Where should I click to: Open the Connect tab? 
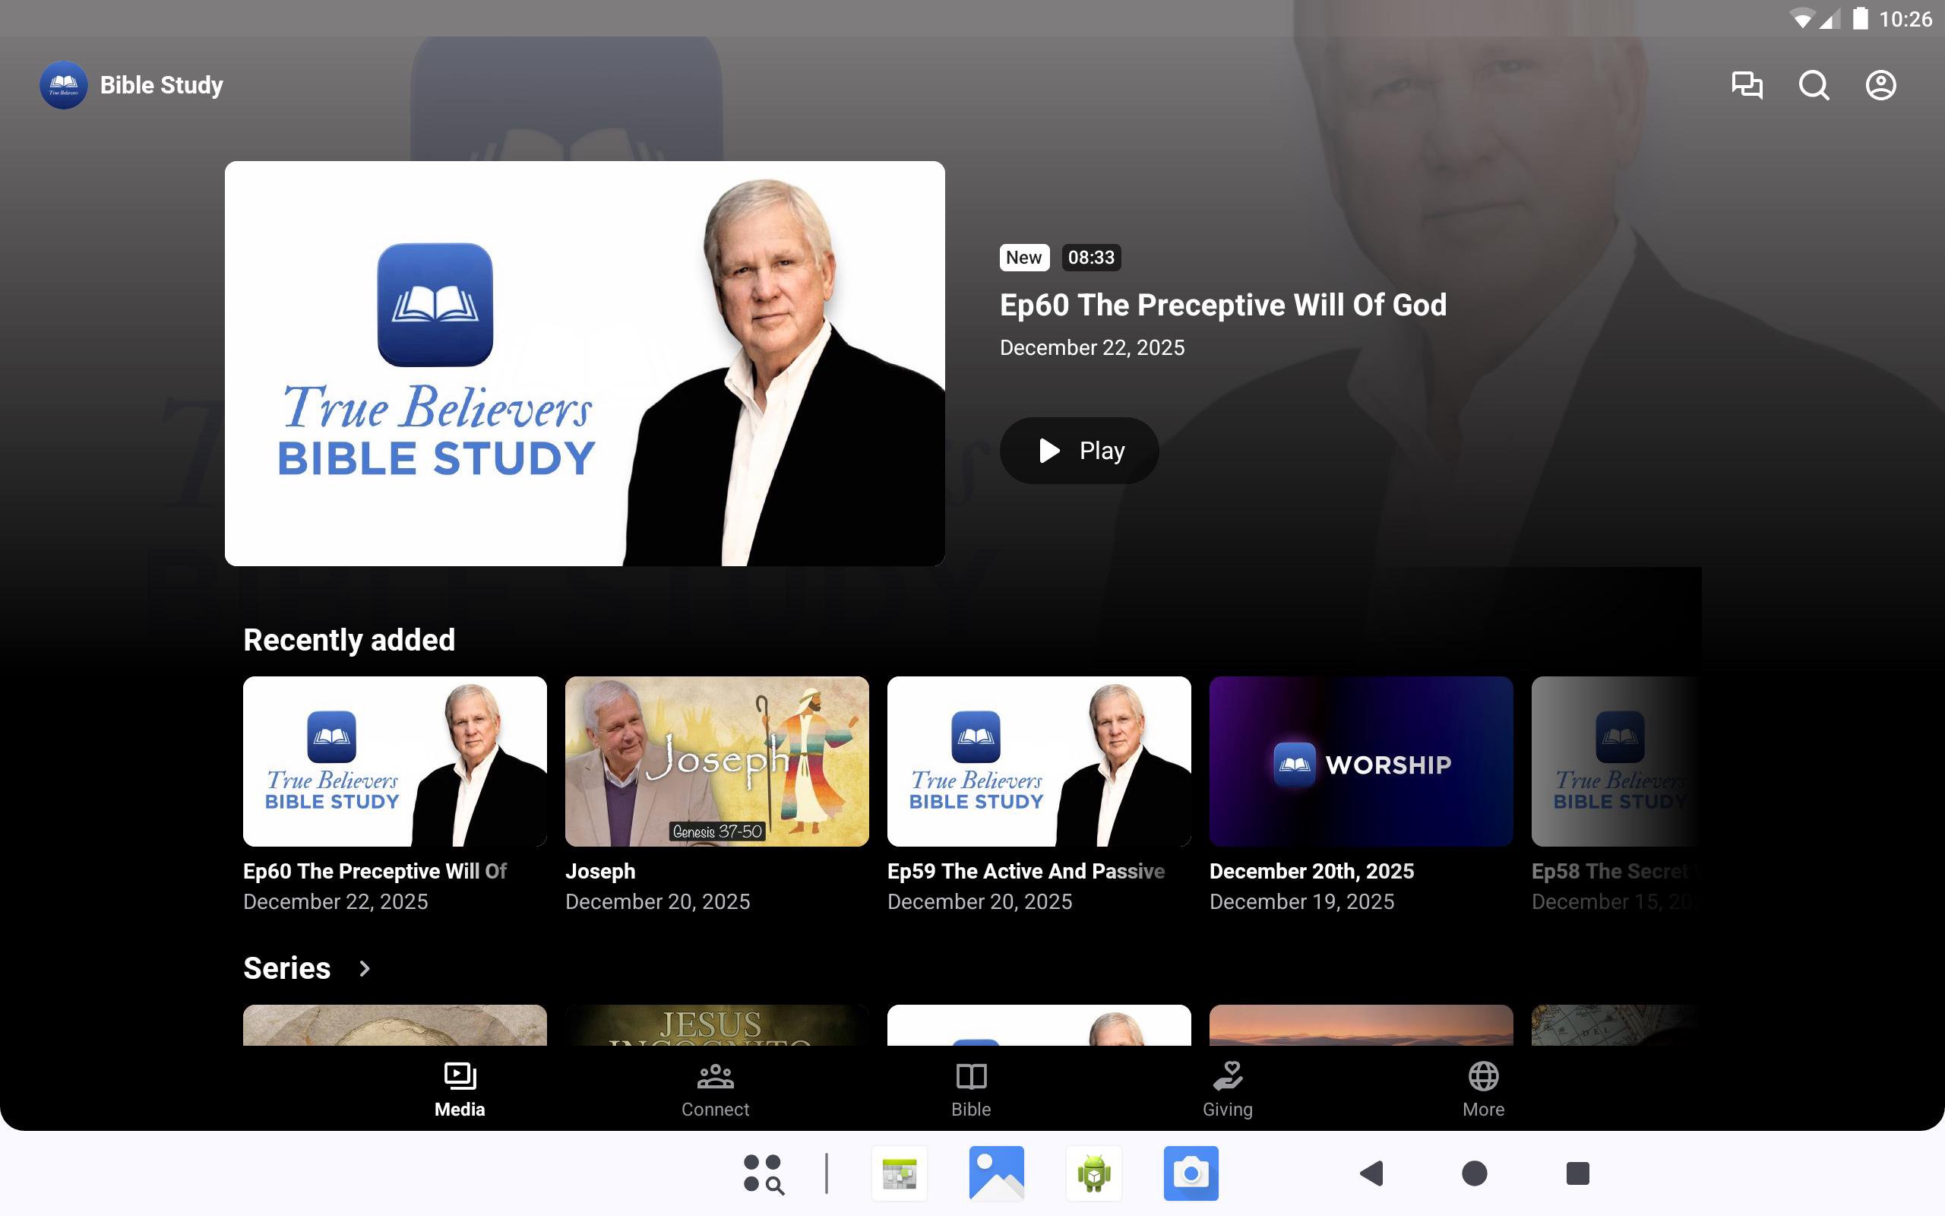click(x=714, y=1090)
